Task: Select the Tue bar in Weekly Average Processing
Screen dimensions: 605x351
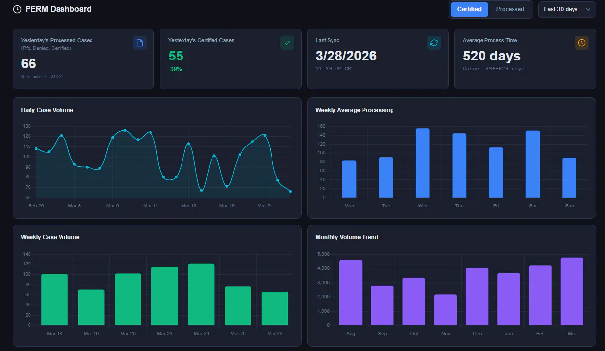Action: (x=386, y=177)
